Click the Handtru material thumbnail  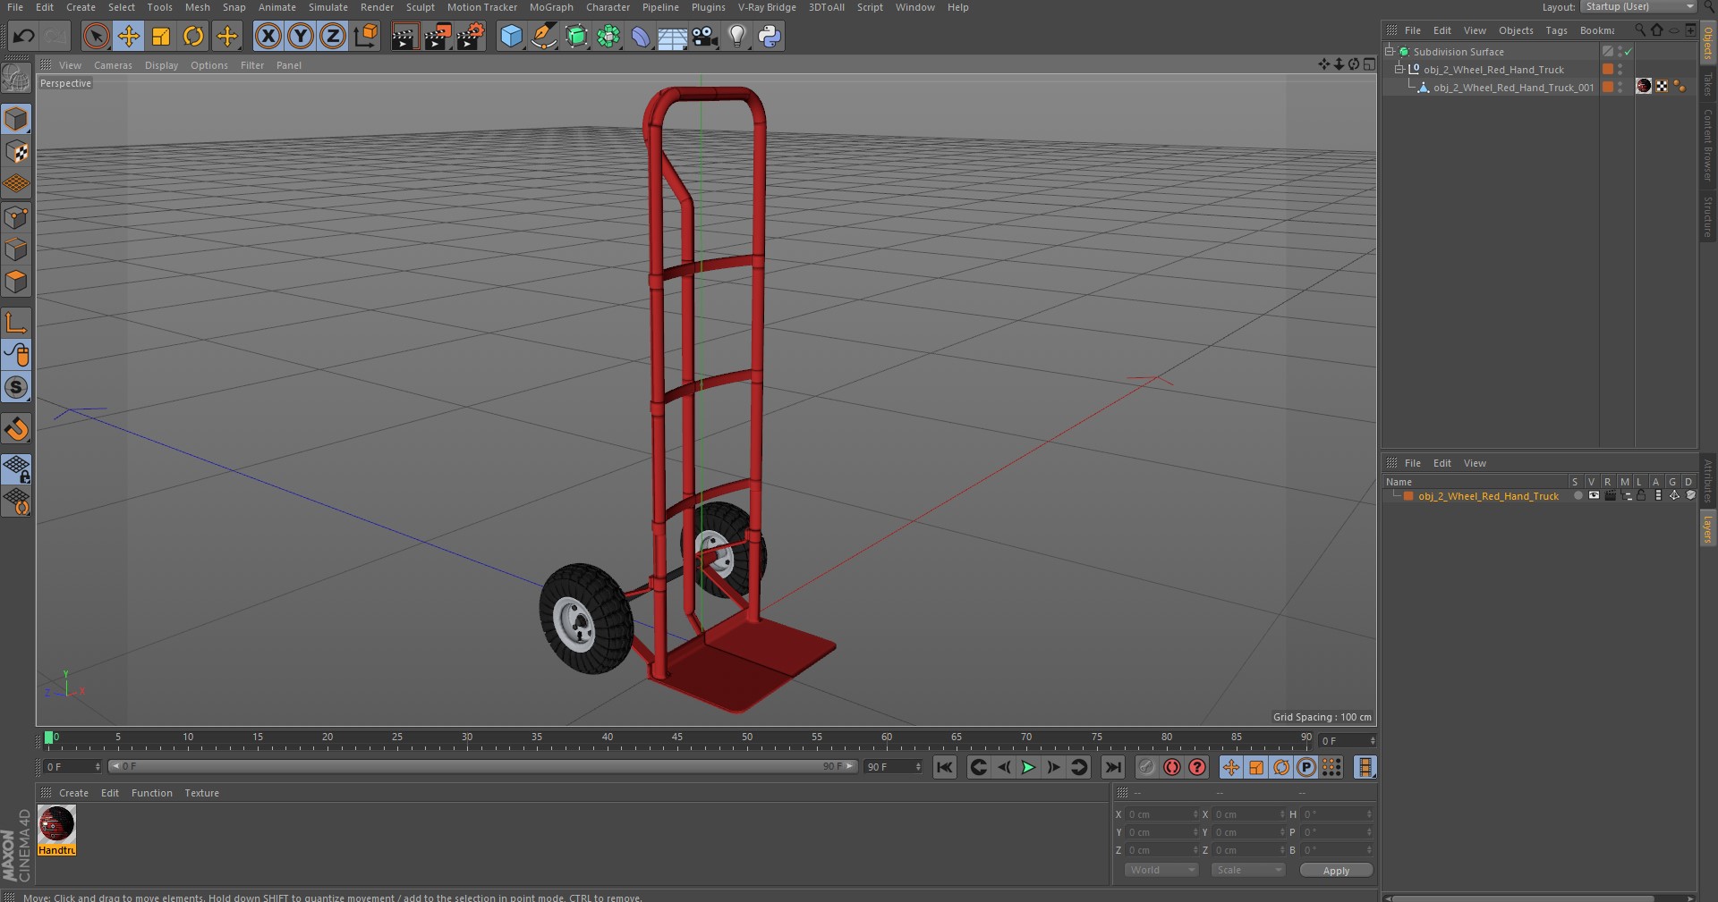tap(56, 824)
